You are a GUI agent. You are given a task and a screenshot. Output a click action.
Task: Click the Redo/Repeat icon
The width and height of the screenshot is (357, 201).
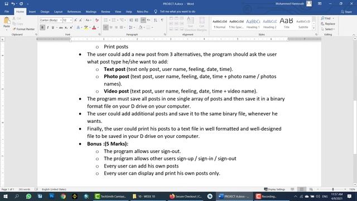point(21,4)
